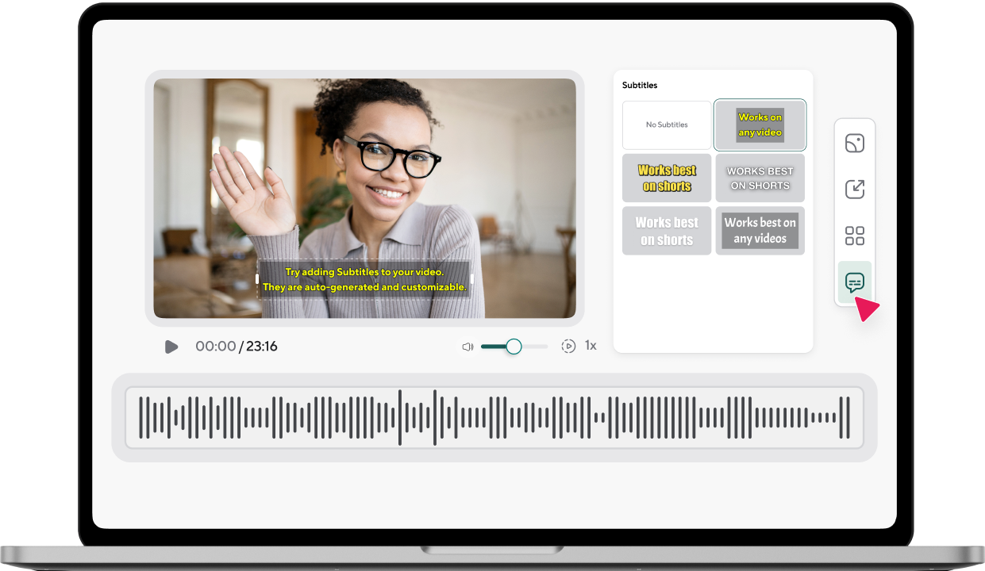Play the video with the play button
The width and height of the screenshot is (985, 571).
click(x=171, y=347)
